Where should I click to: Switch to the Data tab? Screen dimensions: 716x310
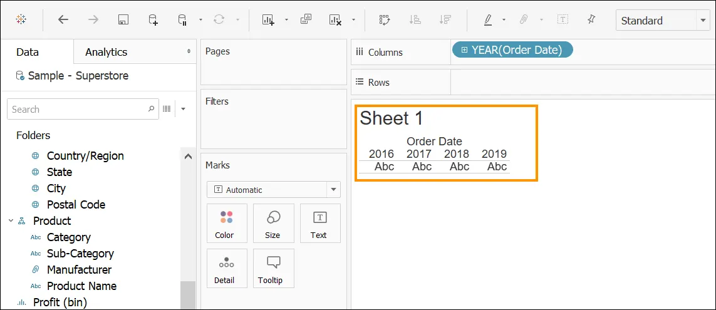pos(28,52)
